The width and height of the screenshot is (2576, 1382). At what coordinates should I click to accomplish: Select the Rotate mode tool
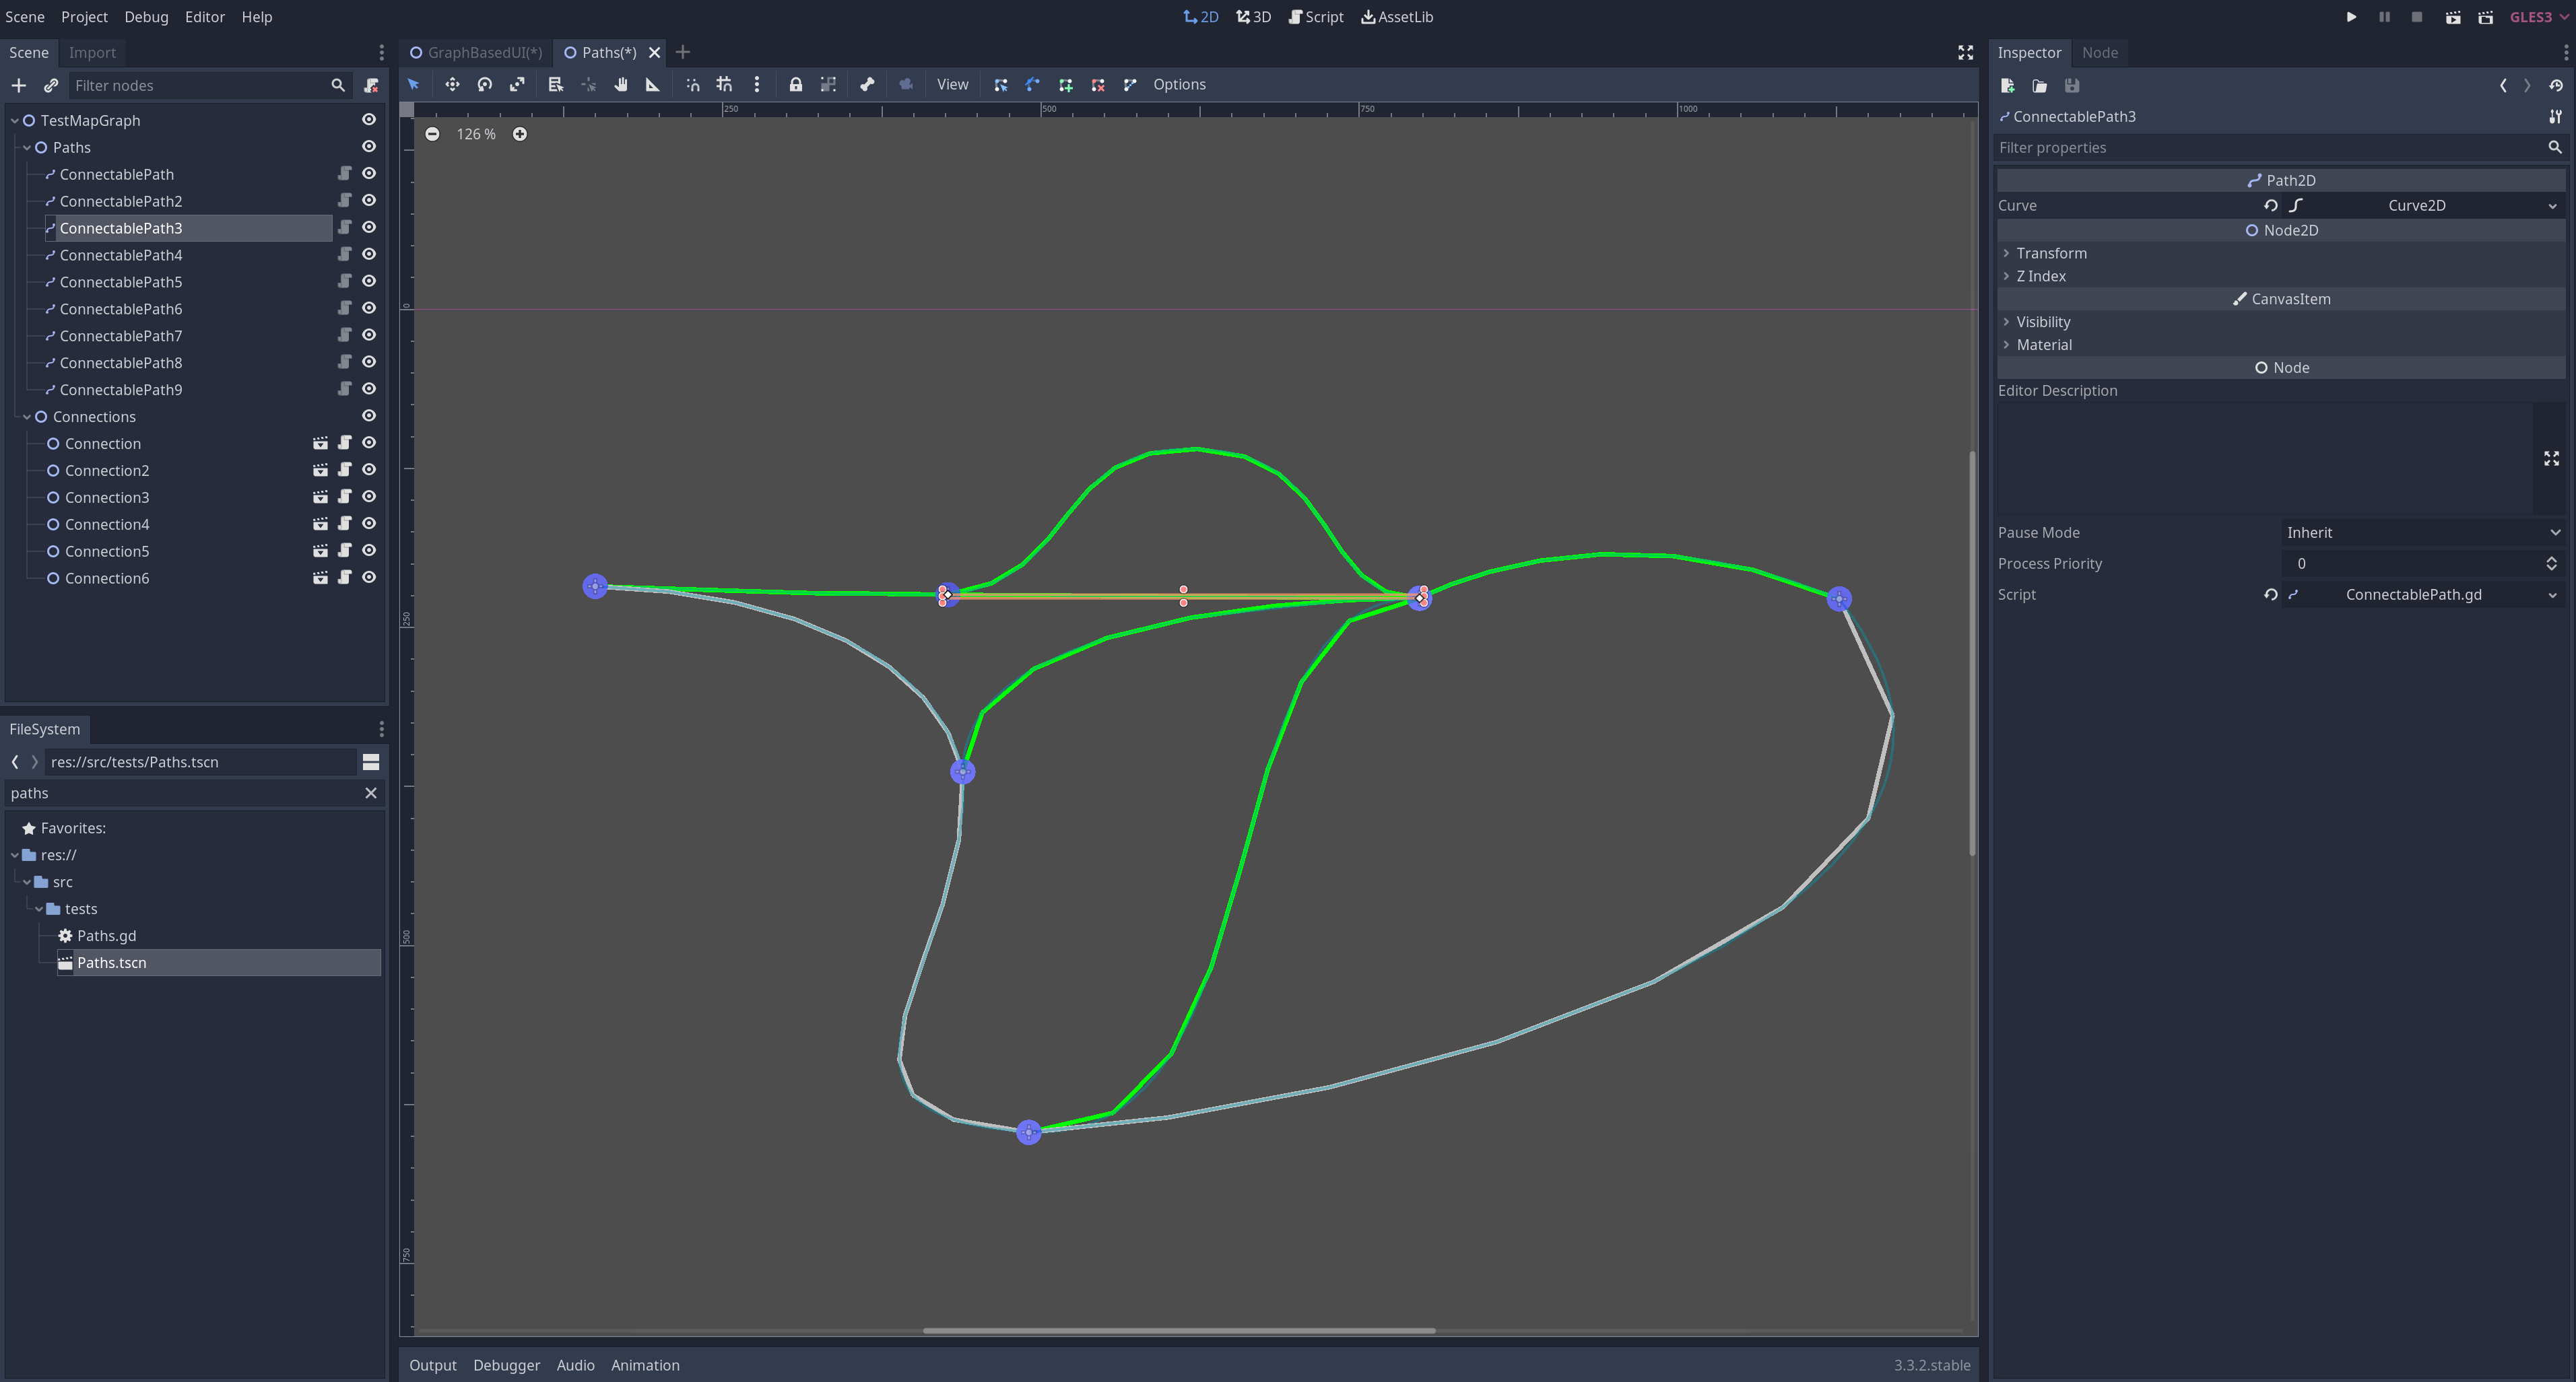485,85
